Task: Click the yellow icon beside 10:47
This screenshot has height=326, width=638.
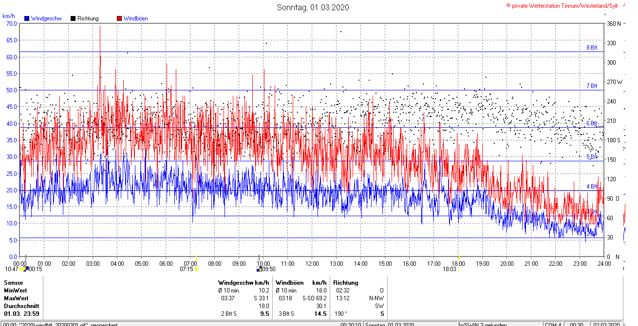Action: coord(21,269)
